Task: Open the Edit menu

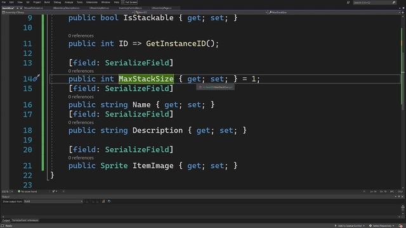Action: click(11, 3)
